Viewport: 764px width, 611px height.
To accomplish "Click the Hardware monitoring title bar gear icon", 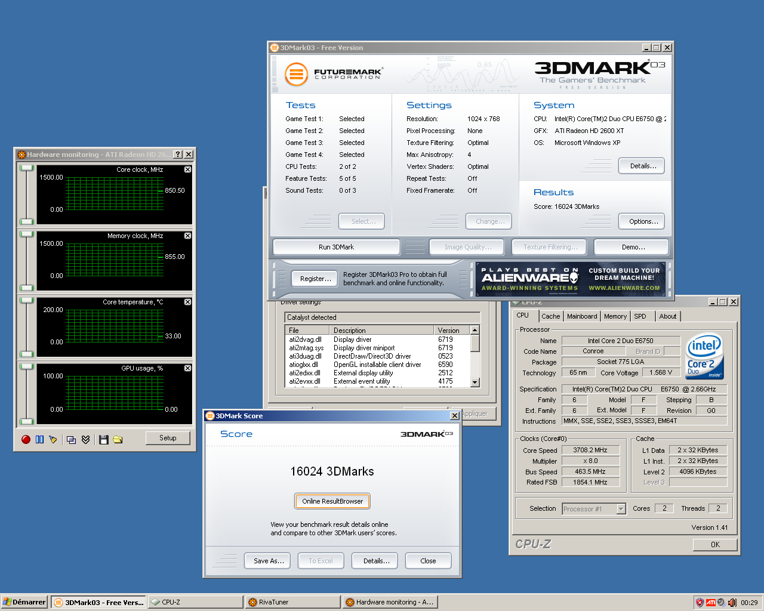I will pos(21,155).
